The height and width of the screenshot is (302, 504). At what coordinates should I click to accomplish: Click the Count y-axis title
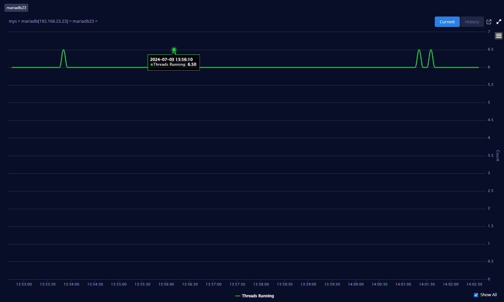pyautogui.click(x=498, y=155)
